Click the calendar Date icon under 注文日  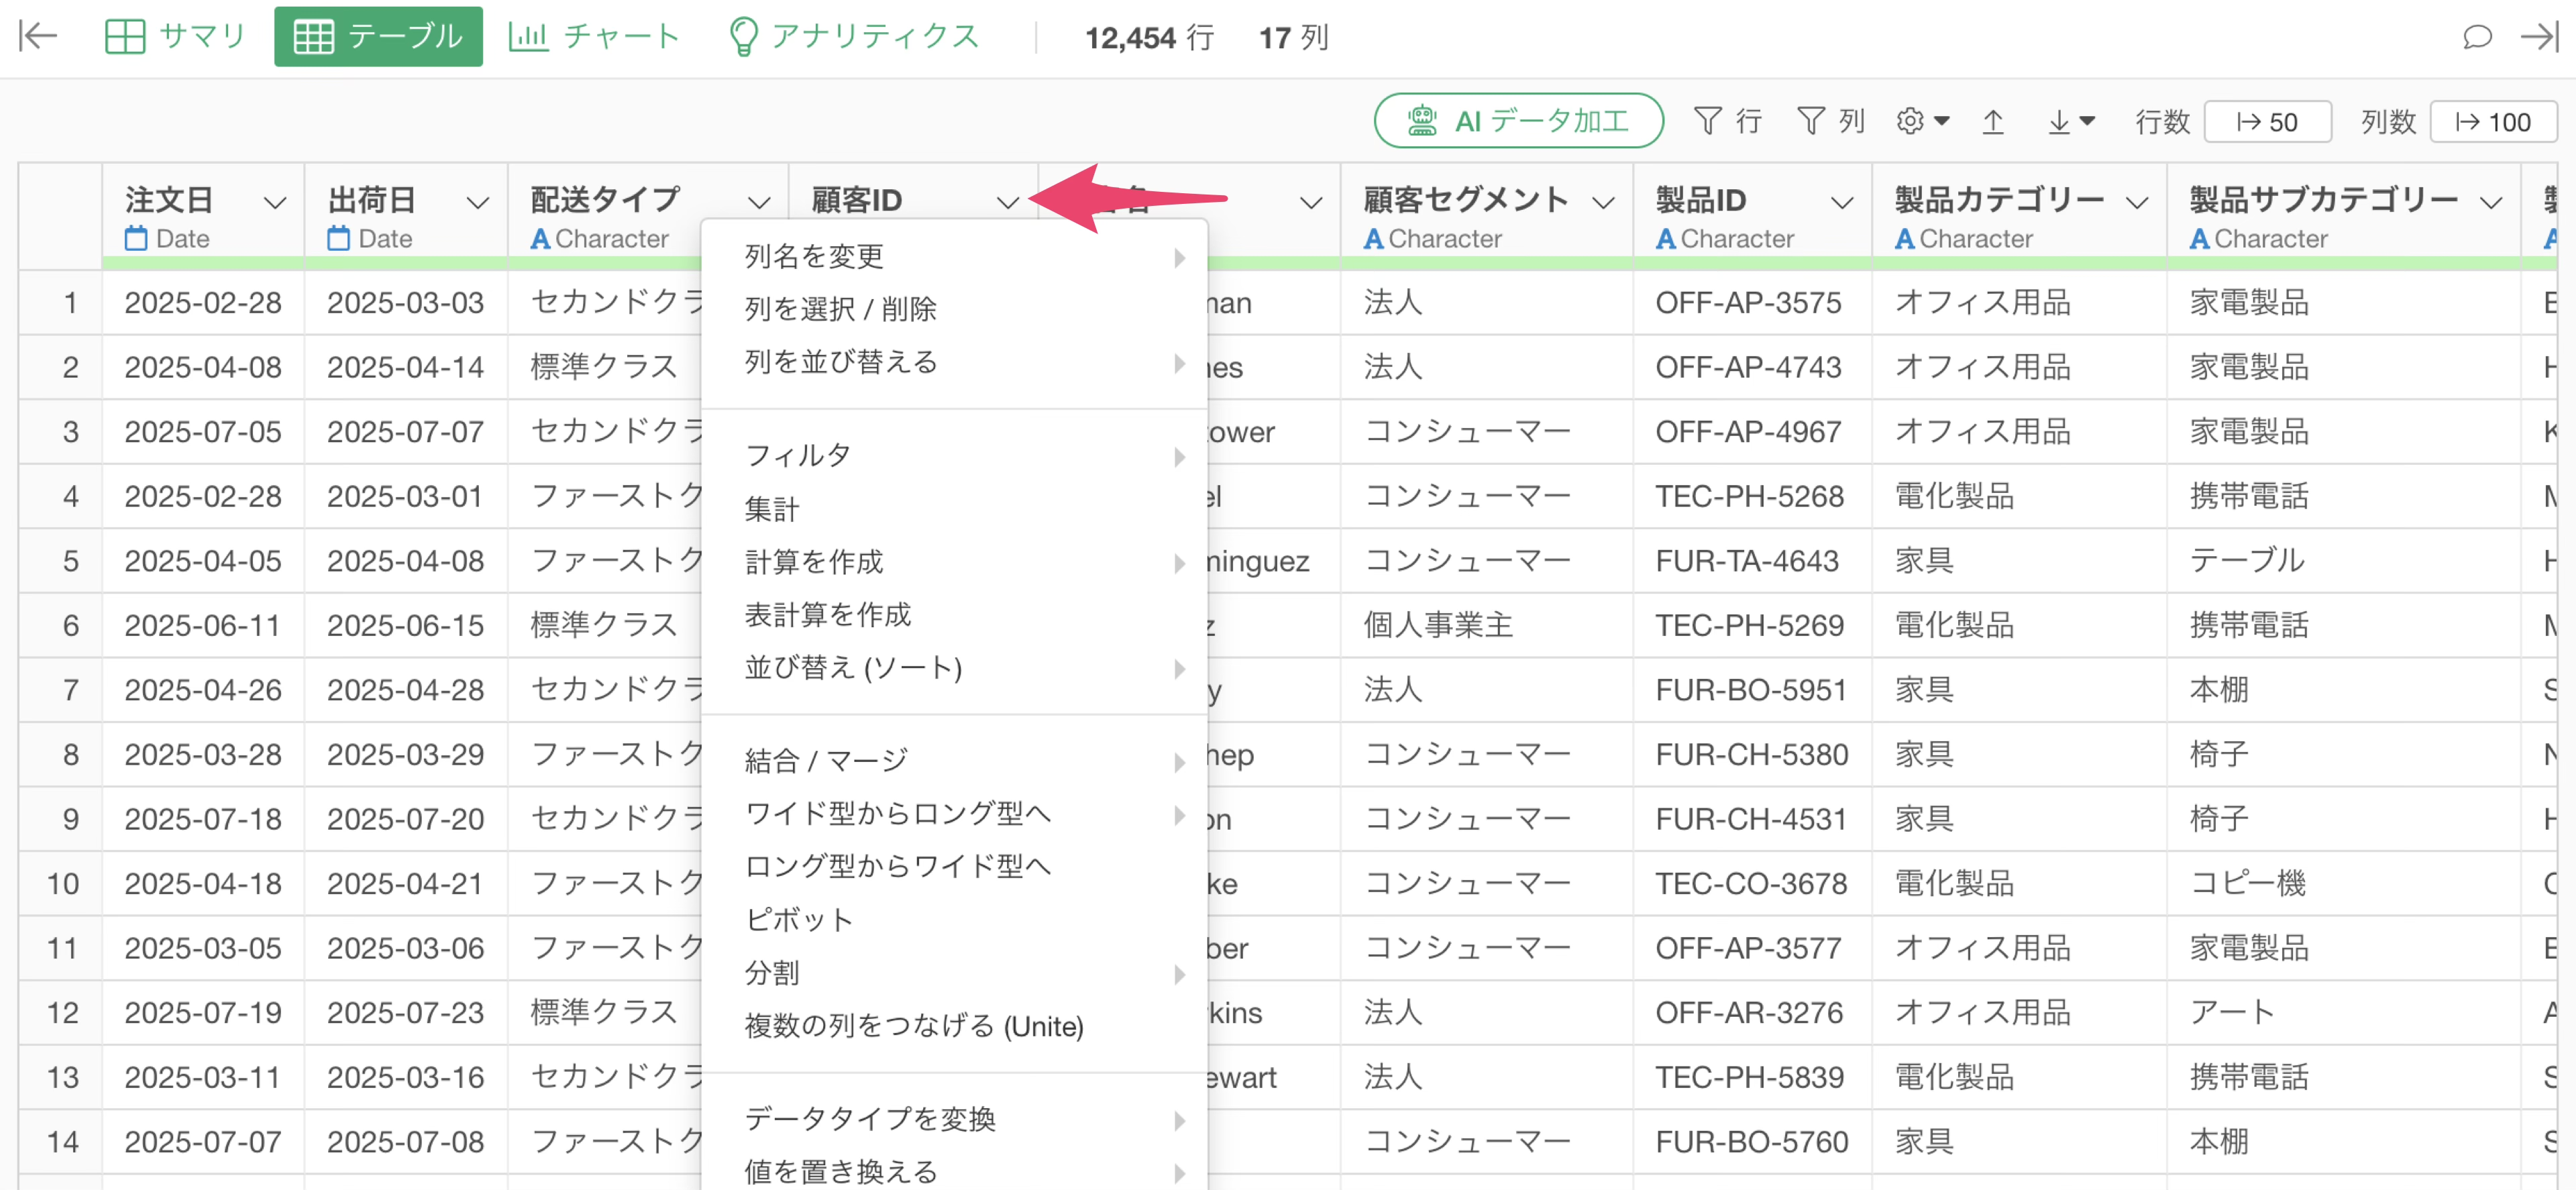click(136, 239)
